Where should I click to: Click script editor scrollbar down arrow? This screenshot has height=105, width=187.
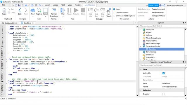(x=137, y=96)
